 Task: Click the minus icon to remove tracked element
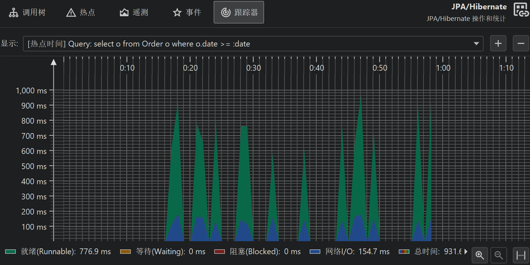[x=521, y=44]
